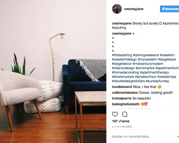Open the #thatsdarling hashtag link
Viewport: 179px width, 143px height.
(122, 55)
